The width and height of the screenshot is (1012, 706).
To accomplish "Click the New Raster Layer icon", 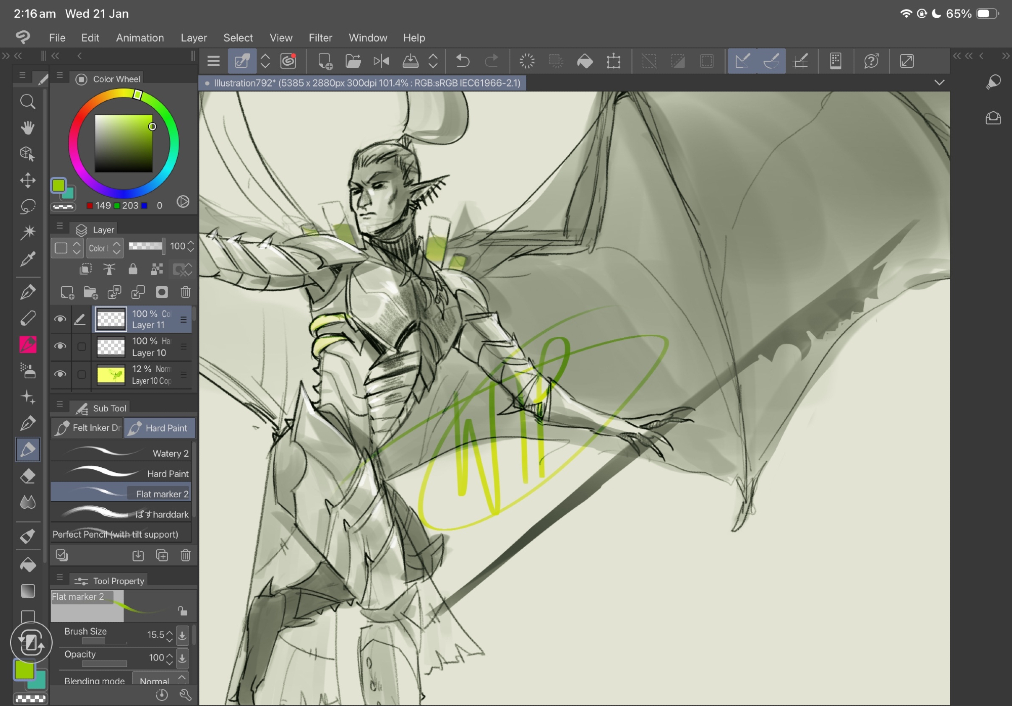I will [67, 292].
